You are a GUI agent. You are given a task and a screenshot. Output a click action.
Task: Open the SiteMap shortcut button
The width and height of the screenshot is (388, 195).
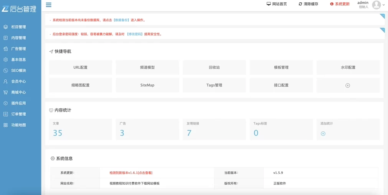tap(147, 85)
